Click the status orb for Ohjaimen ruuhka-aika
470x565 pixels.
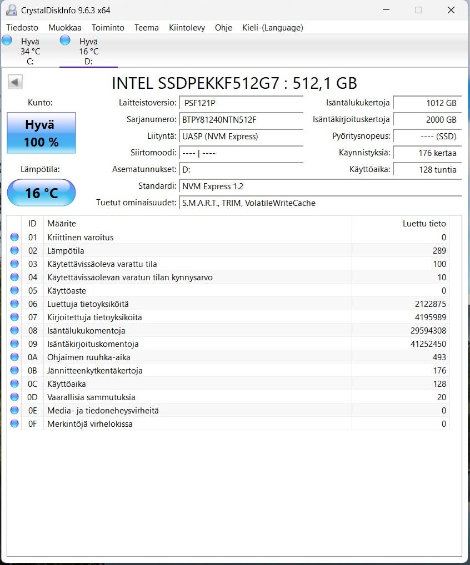14,357
